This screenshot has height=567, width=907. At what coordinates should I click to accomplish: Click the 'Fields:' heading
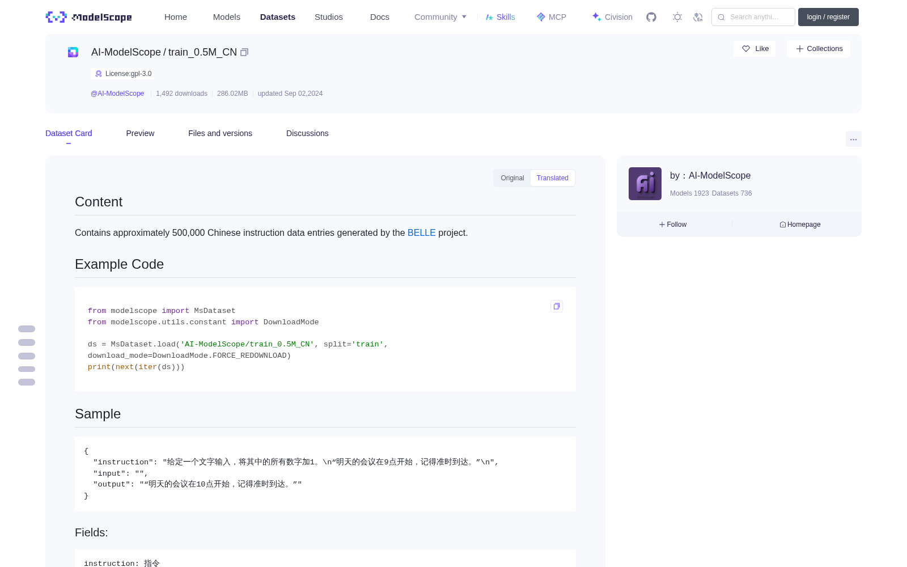[91, 532]
